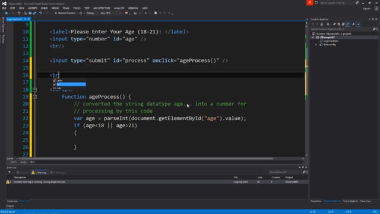Open the Server Explorer side tab
380x214 pixels.
(3, 24)
